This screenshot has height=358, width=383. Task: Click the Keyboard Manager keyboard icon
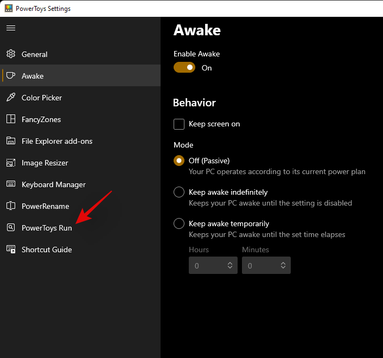11,184
